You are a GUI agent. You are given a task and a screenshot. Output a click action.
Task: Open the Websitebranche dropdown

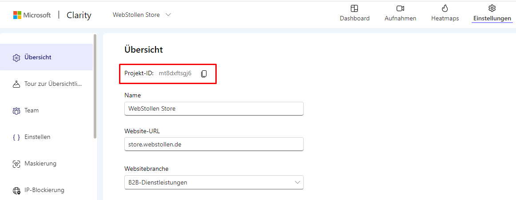click(x=214, y=182)
